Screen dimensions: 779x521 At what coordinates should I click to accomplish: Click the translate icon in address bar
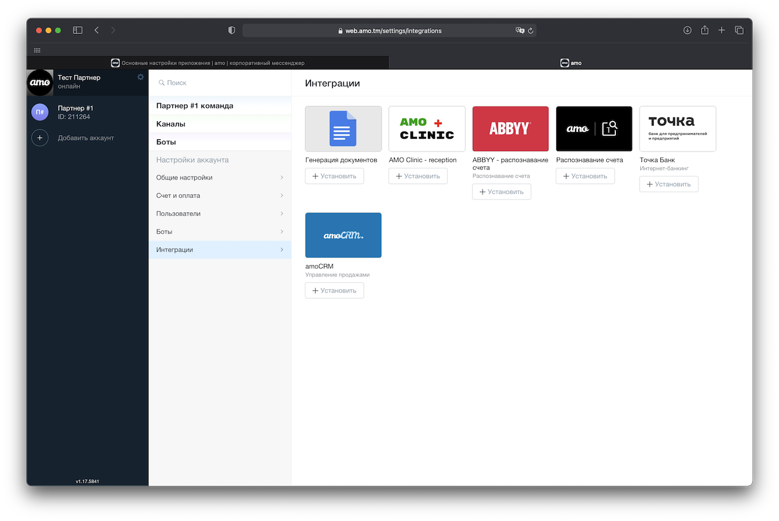pyautogui.click(x=520, y=30)
